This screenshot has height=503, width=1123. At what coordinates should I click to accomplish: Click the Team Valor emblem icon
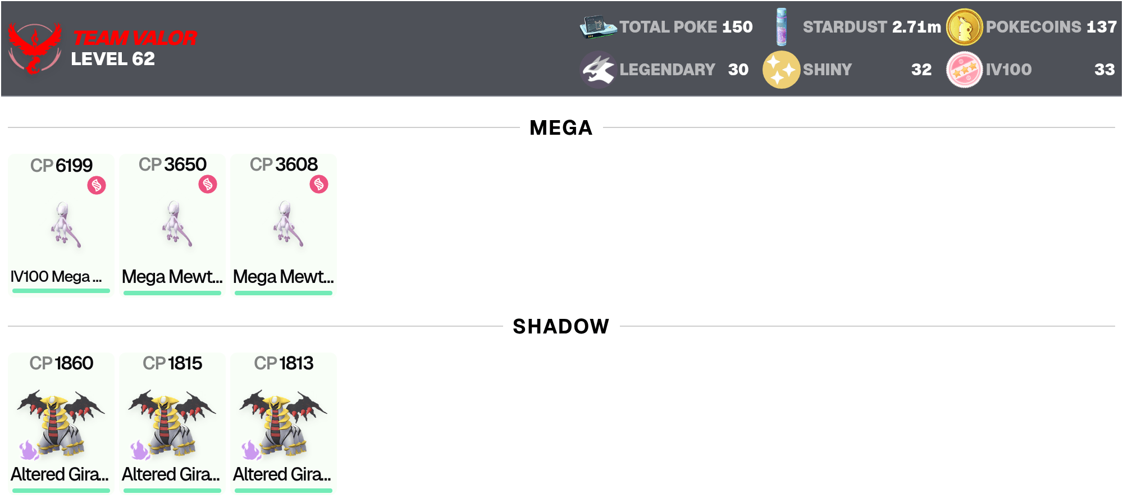[x=35, y=48]
